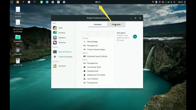Launch the terminal from the top panel
The image size is (196, 110).
click(35, 2)
